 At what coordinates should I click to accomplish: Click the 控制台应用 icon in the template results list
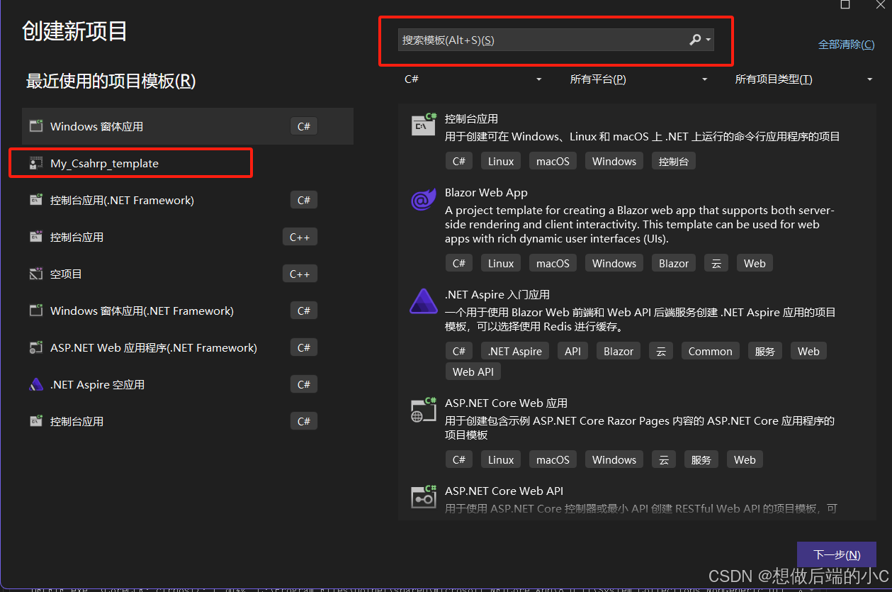424,125
